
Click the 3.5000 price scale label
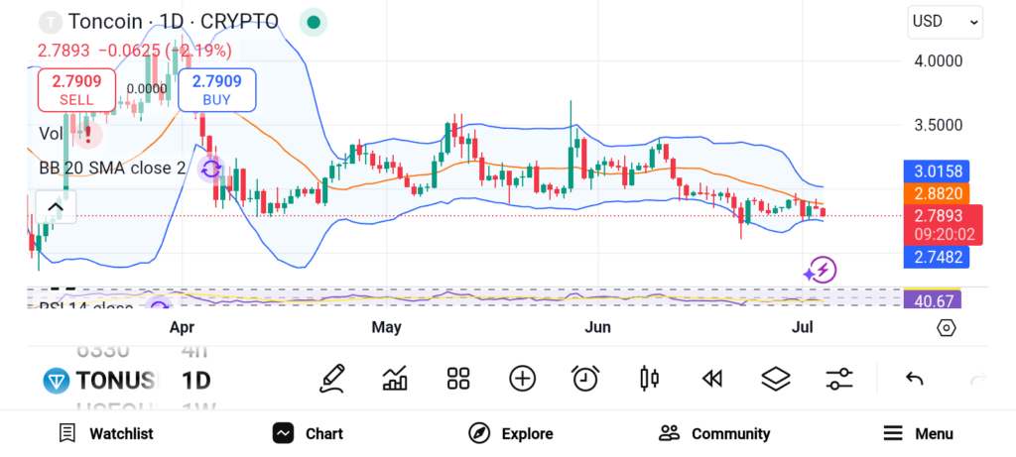tap(939, 126)
